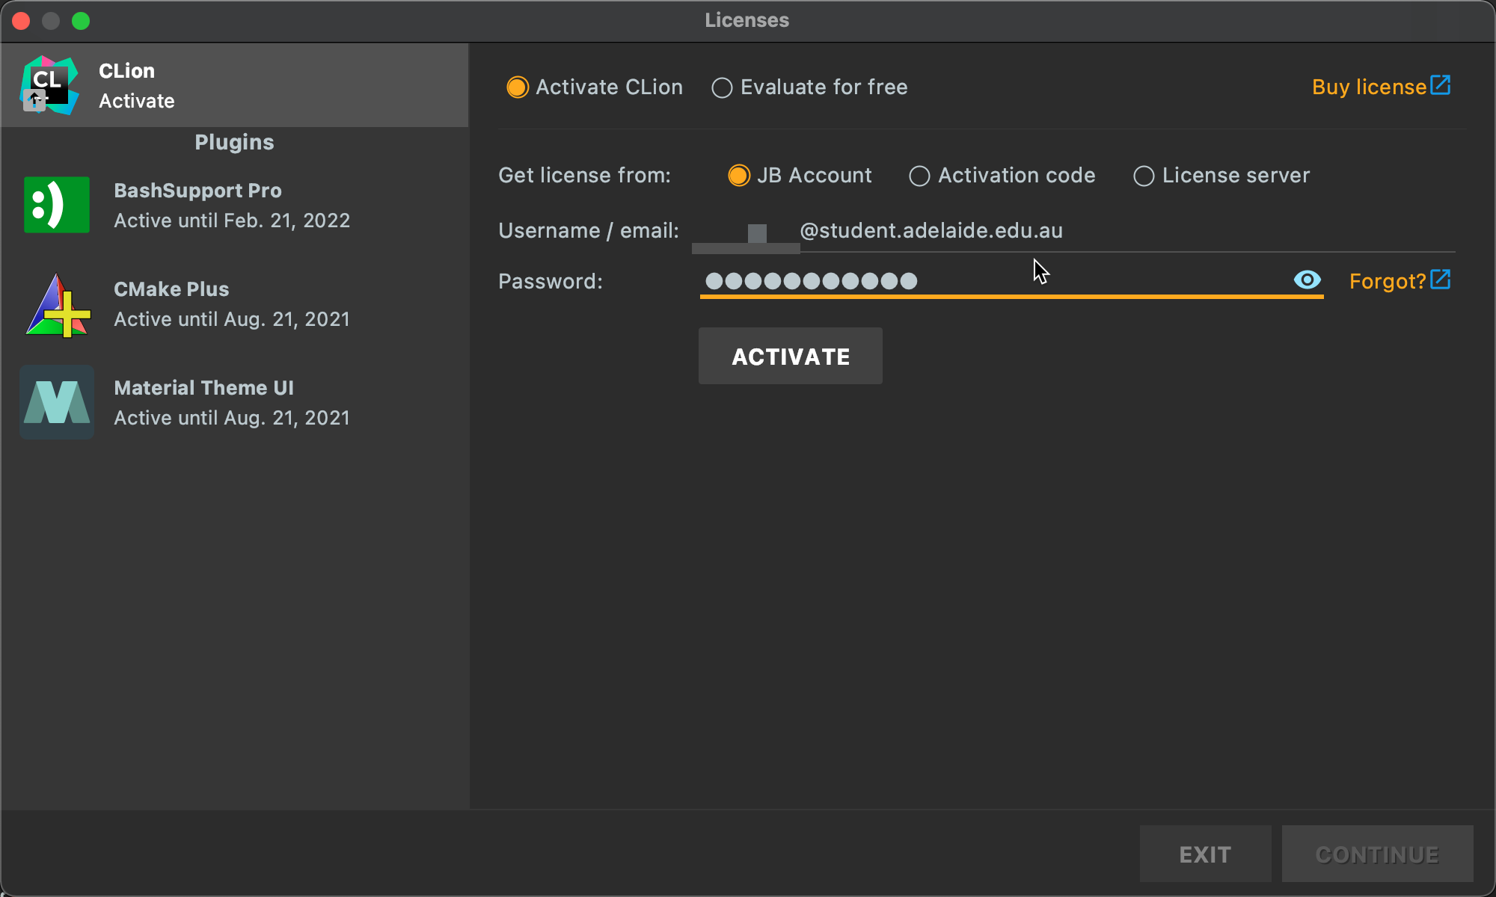
Task: Select the BashSupport Pro list entry
Action: click(232, 205)
